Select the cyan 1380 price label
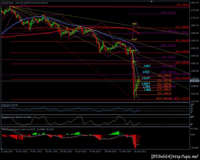Image resolution: width=200 pixels, height=160 pixels. (147, 90)
